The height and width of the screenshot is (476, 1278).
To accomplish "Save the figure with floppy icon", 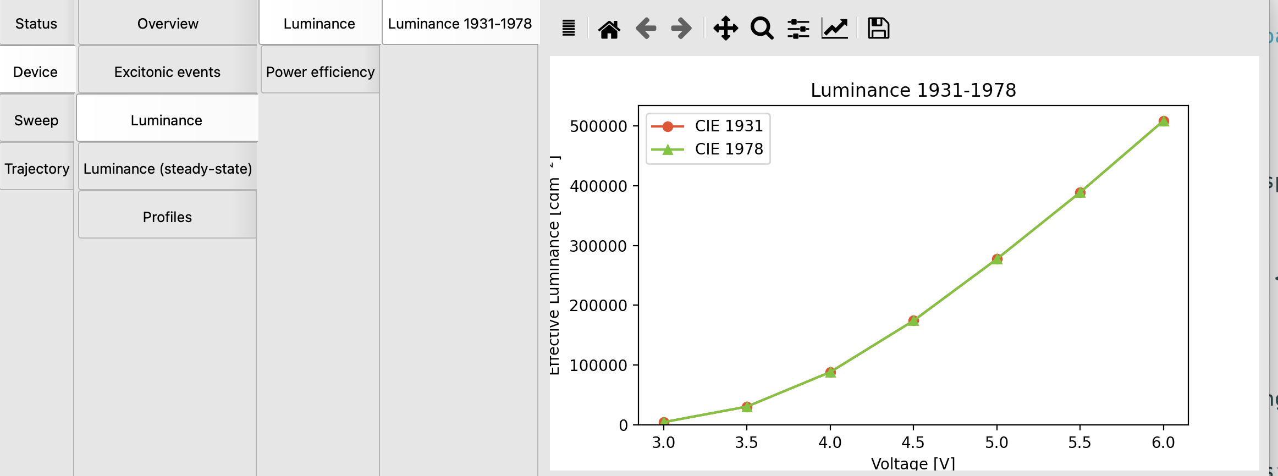I will click(878, 29).
